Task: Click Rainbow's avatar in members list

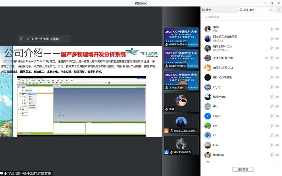Action: pyautogui.click(x=208, y=155)
